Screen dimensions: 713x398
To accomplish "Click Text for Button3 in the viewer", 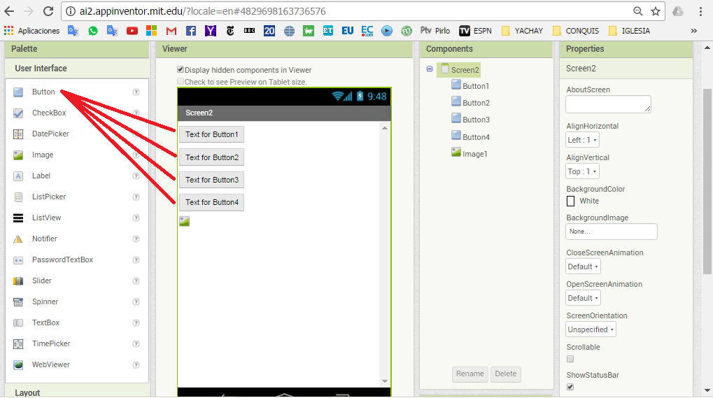I will click(211, 180).
